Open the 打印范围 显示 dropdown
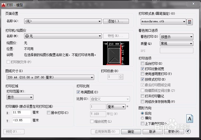The height and width of the screenshot is (140, 201). [x=20, y=97]
